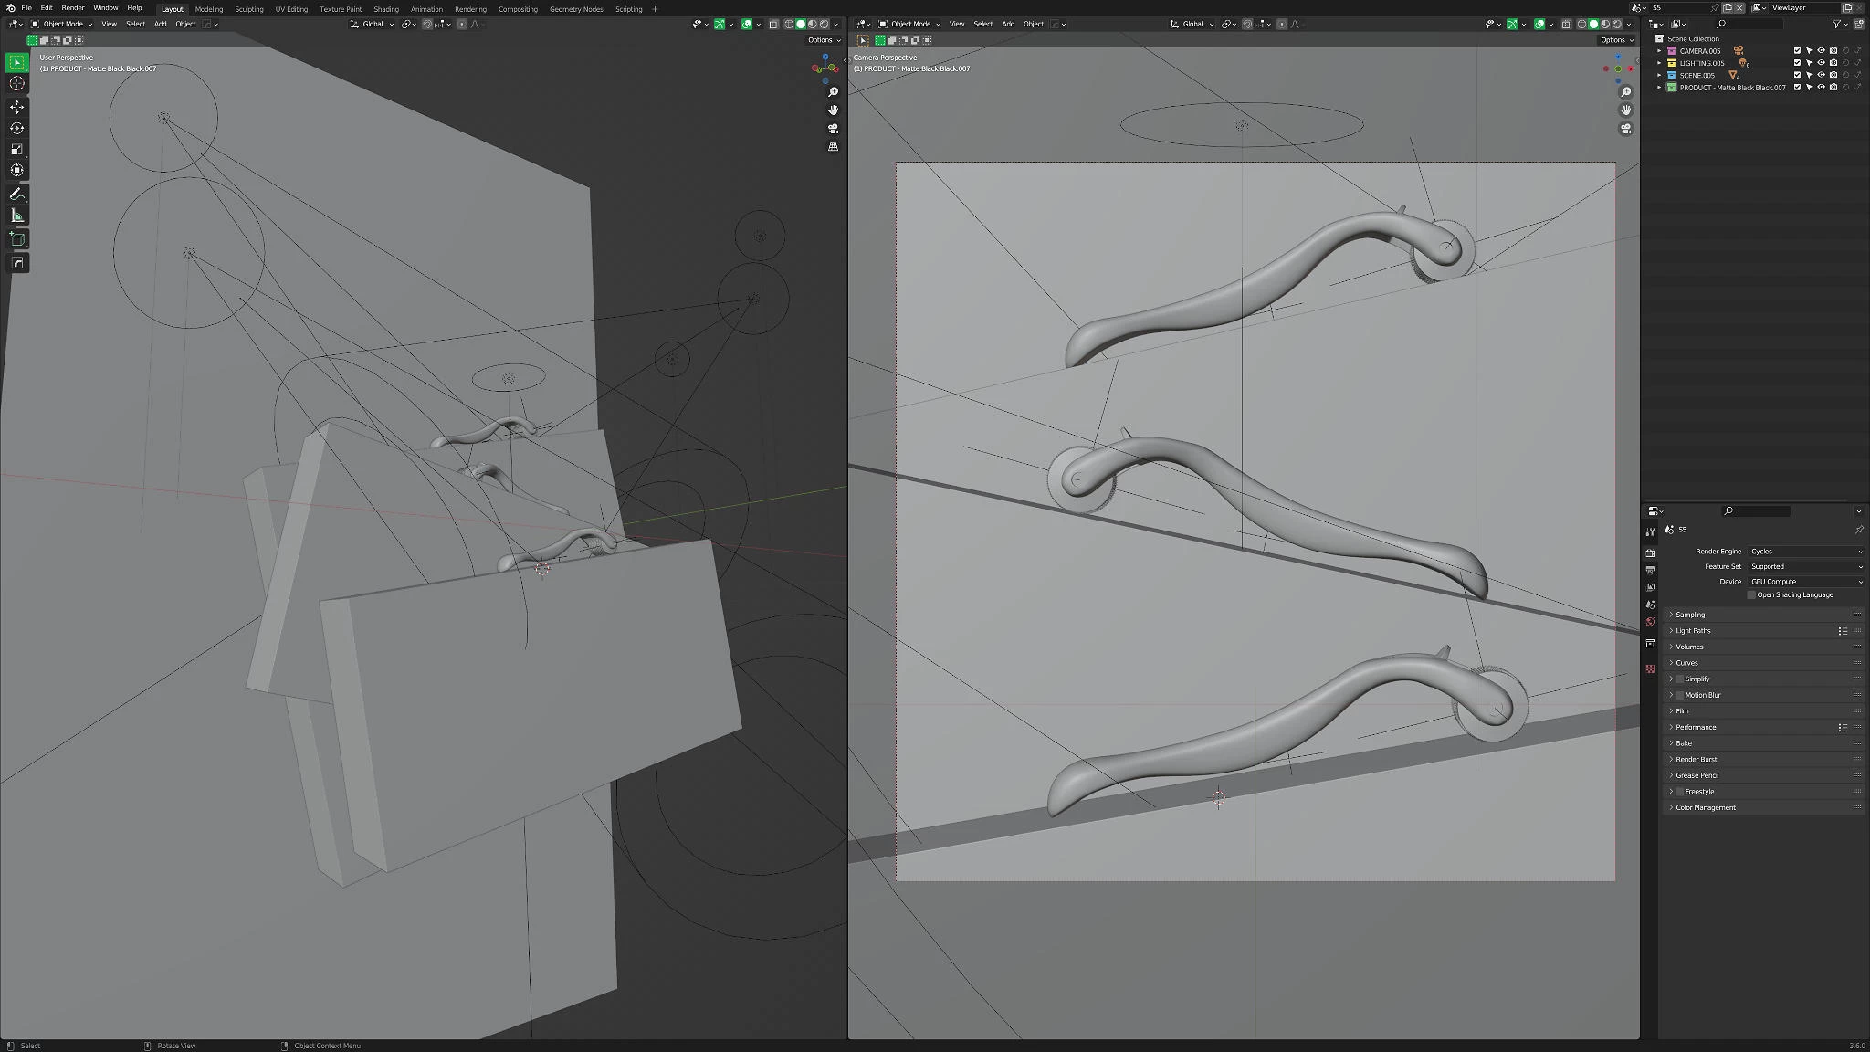Viewport: 1870px width, 1052px height.
Task: Open the Texture properties tab icon
Action: pos(1650,668)
